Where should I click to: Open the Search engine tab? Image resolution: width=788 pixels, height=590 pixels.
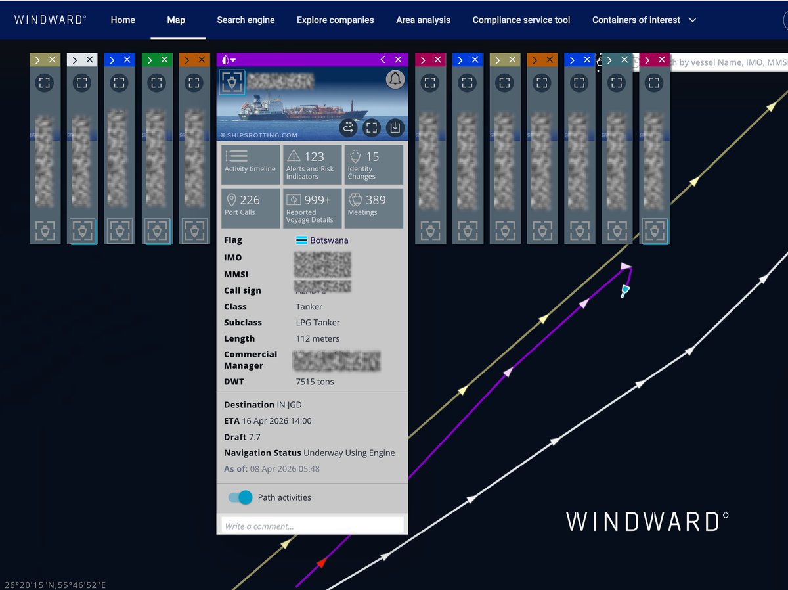(x=246, y=20)
